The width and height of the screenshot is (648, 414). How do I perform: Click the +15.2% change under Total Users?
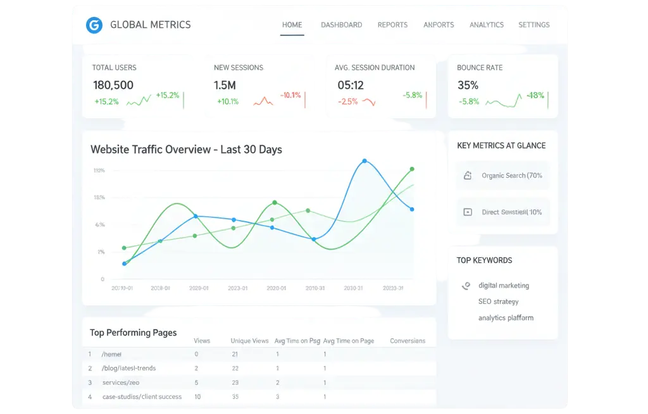click(106, 102)
